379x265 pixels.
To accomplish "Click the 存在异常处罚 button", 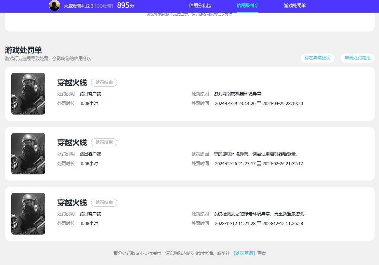I will click(x=317, y=58).
